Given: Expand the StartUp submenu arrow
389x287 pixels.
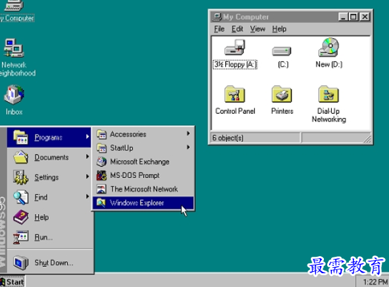Looking at the screenshot, I should [x=189, y=147].
